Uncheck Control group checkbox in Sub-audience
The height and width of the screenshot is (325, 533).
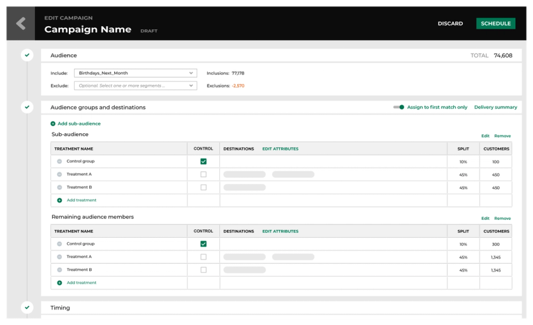(x=203, y=161)
